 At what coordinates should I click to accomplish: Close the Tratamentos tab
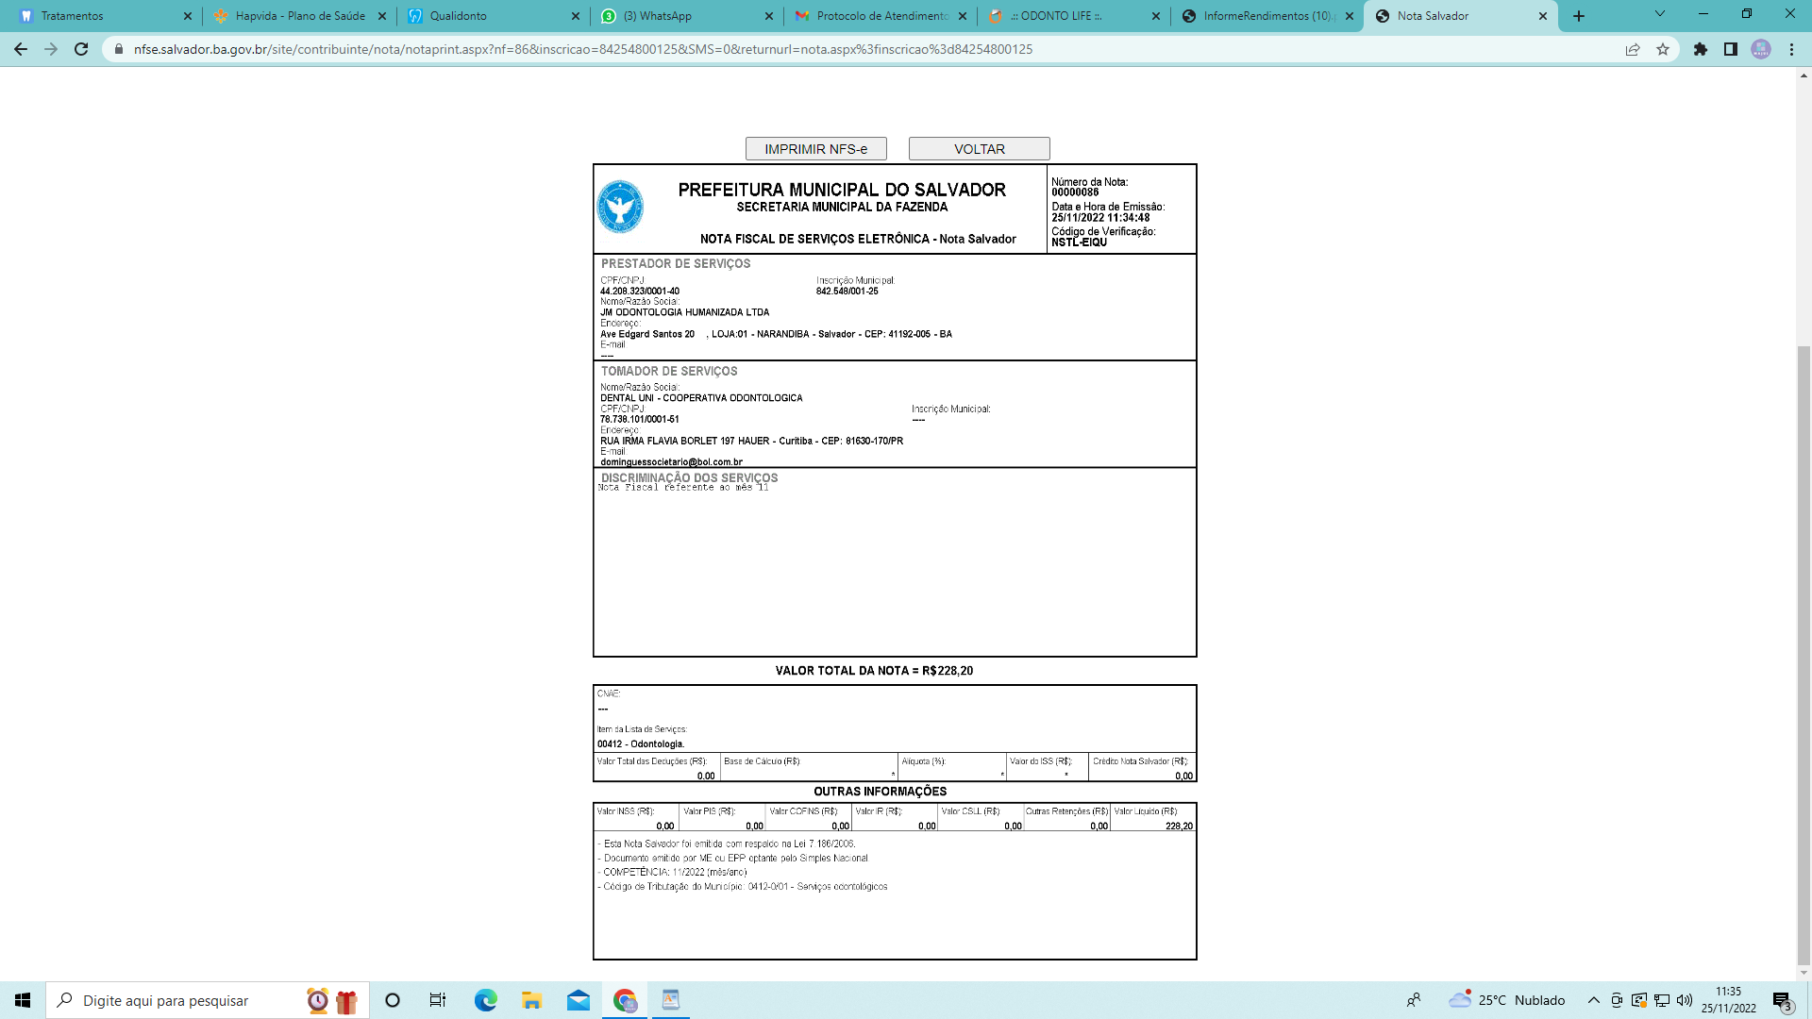tap(187, 16)
